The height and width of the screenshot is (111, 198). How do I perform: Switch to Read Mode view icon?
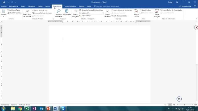tap(166, 105)
